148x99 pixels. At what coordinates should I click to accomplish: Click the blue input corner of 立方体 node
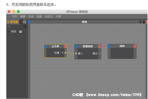click(45, 46)
